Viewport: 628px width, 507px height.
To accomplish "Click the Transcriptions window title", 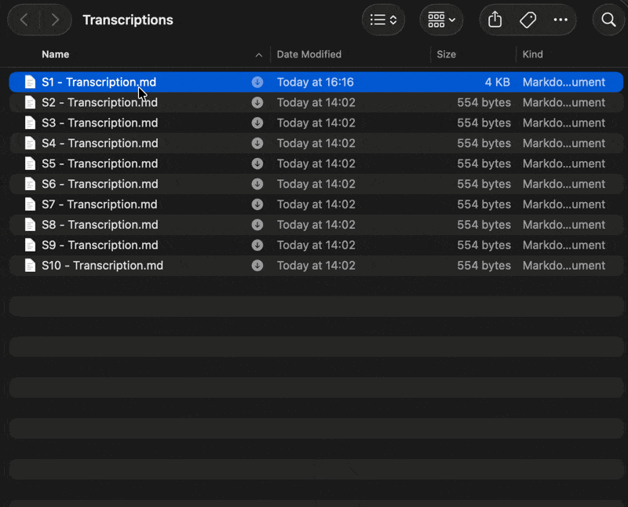I will click(128, 20).
